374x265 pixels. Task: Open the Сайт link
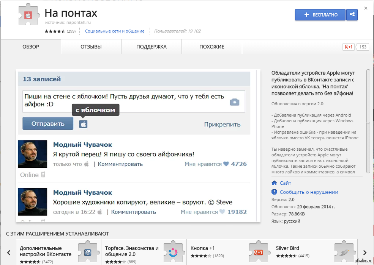click(x=285, y=183)
